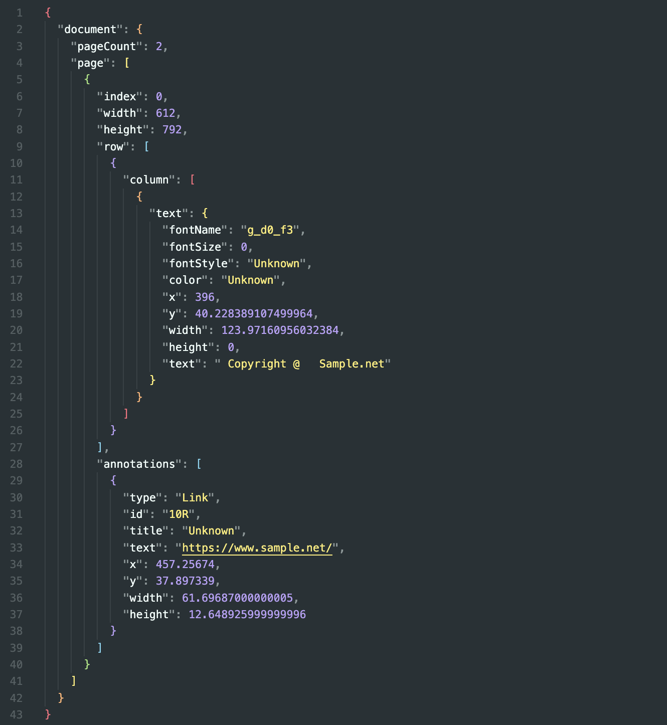The width and height of the screenshot is (667, 725).
Task: Click the value 40.228389107499964
Action: 254,313
